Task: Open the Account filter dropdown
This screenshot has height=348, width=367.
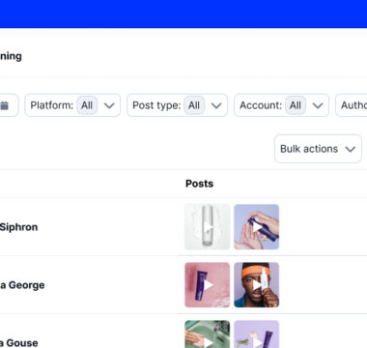Action: pos(281,105)
